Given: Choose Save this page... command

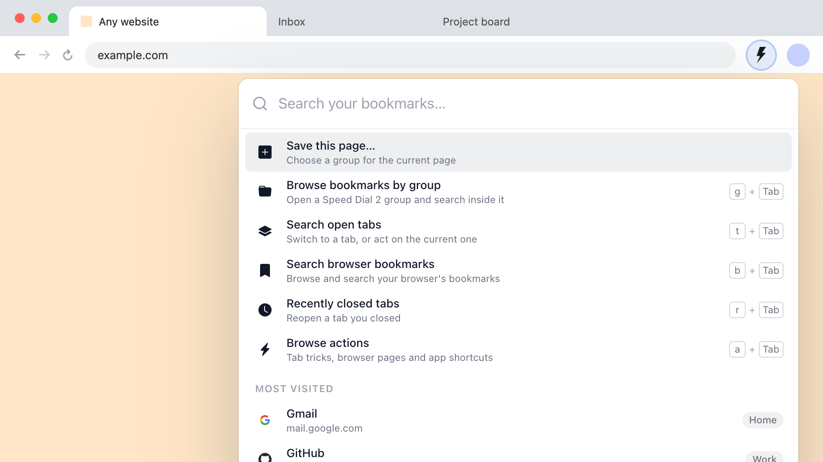Looking at the screenshot, I should point(518,152).
